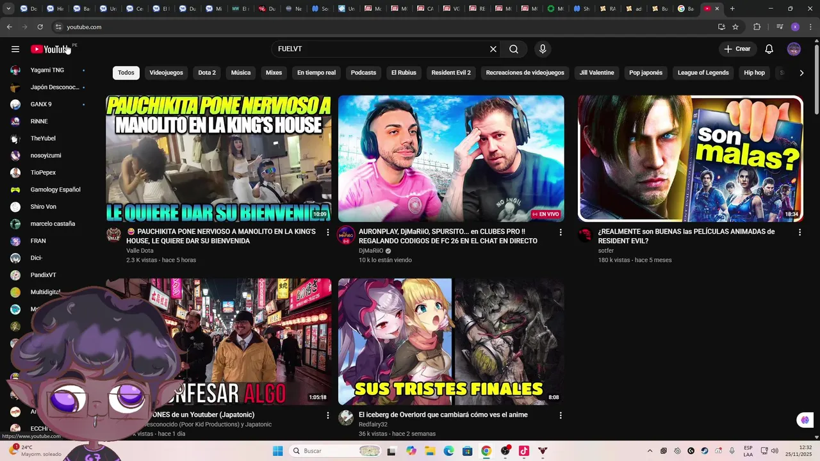Open the Valle Dota channel avatar
Image resolution: width=820 pixels, height=461 pixels.
pyautogui.click(x=113, y=234)
